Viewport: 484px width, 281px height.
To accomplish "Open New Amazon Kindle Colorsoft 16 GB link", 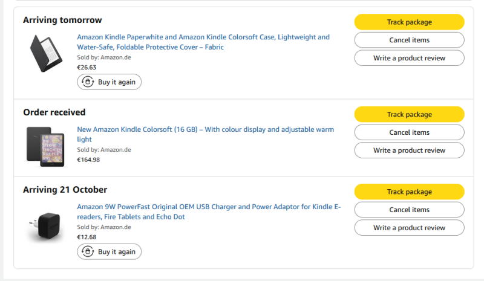I will click(x=204, y=129).
